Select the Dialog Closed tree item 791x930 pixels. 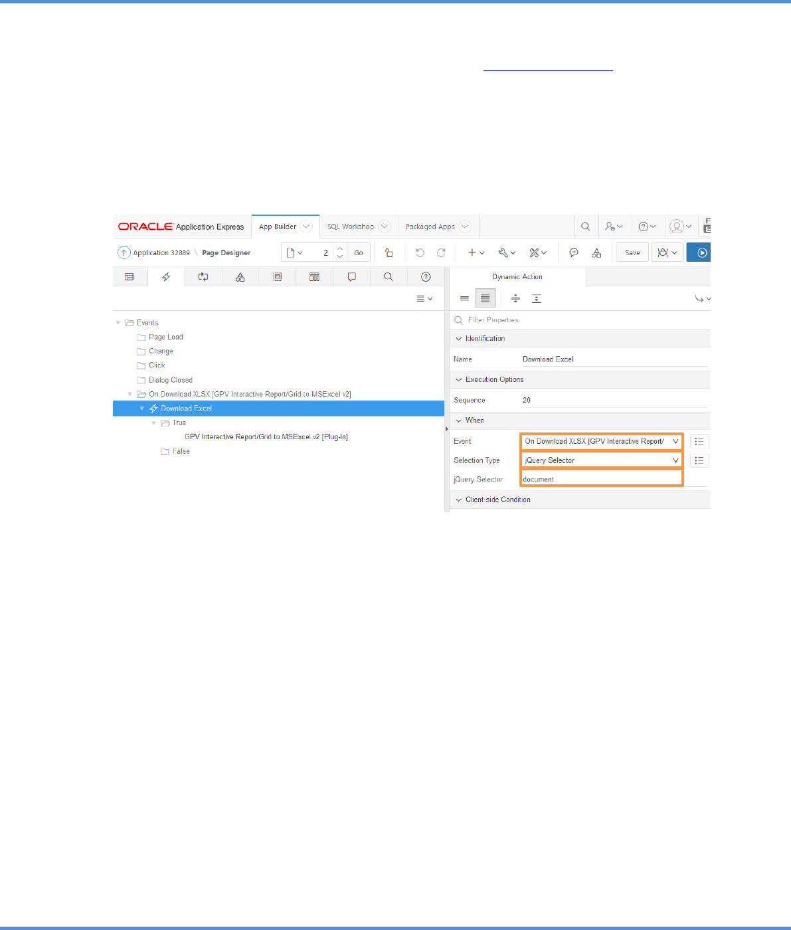tap(171, 380)
